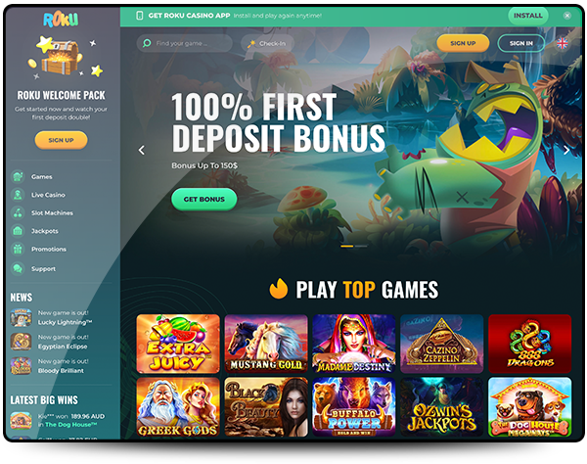The width and height of the screenshot is (587, 464).
Task: Click the Support chat bubbles icon
Action: [x=18, y=268]
